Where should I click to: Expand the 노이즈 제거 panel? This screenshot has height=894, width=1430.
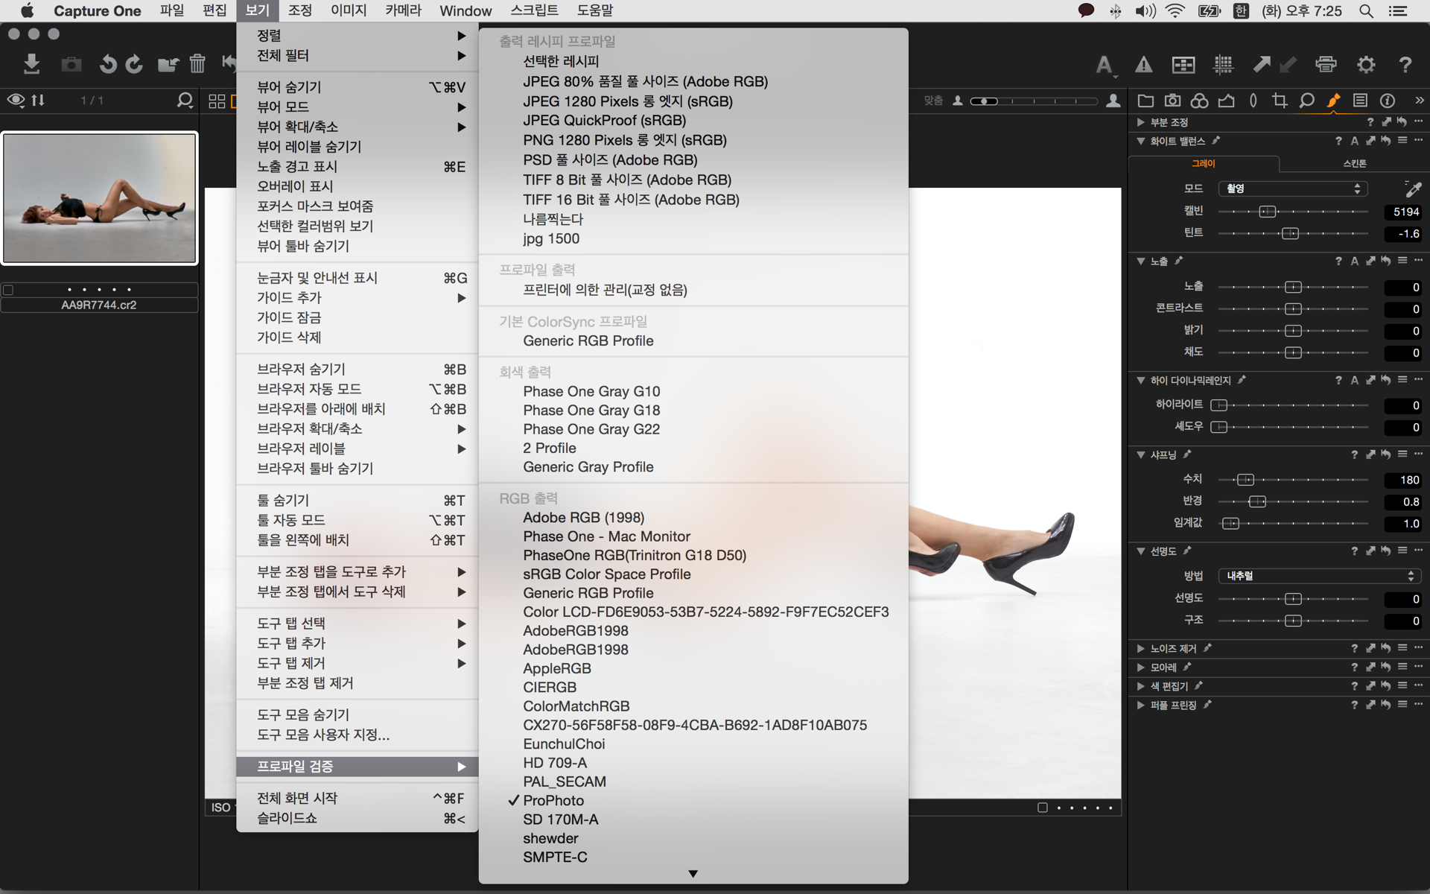coord(1140,648)
